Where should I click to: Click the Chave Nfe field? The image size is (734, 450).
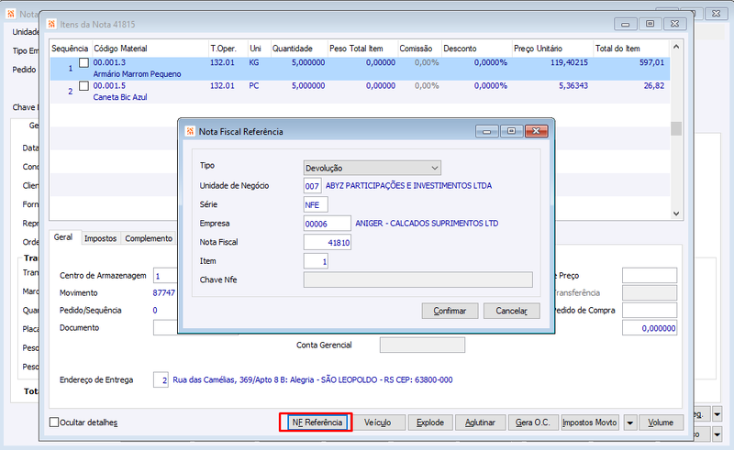[418, 280]
